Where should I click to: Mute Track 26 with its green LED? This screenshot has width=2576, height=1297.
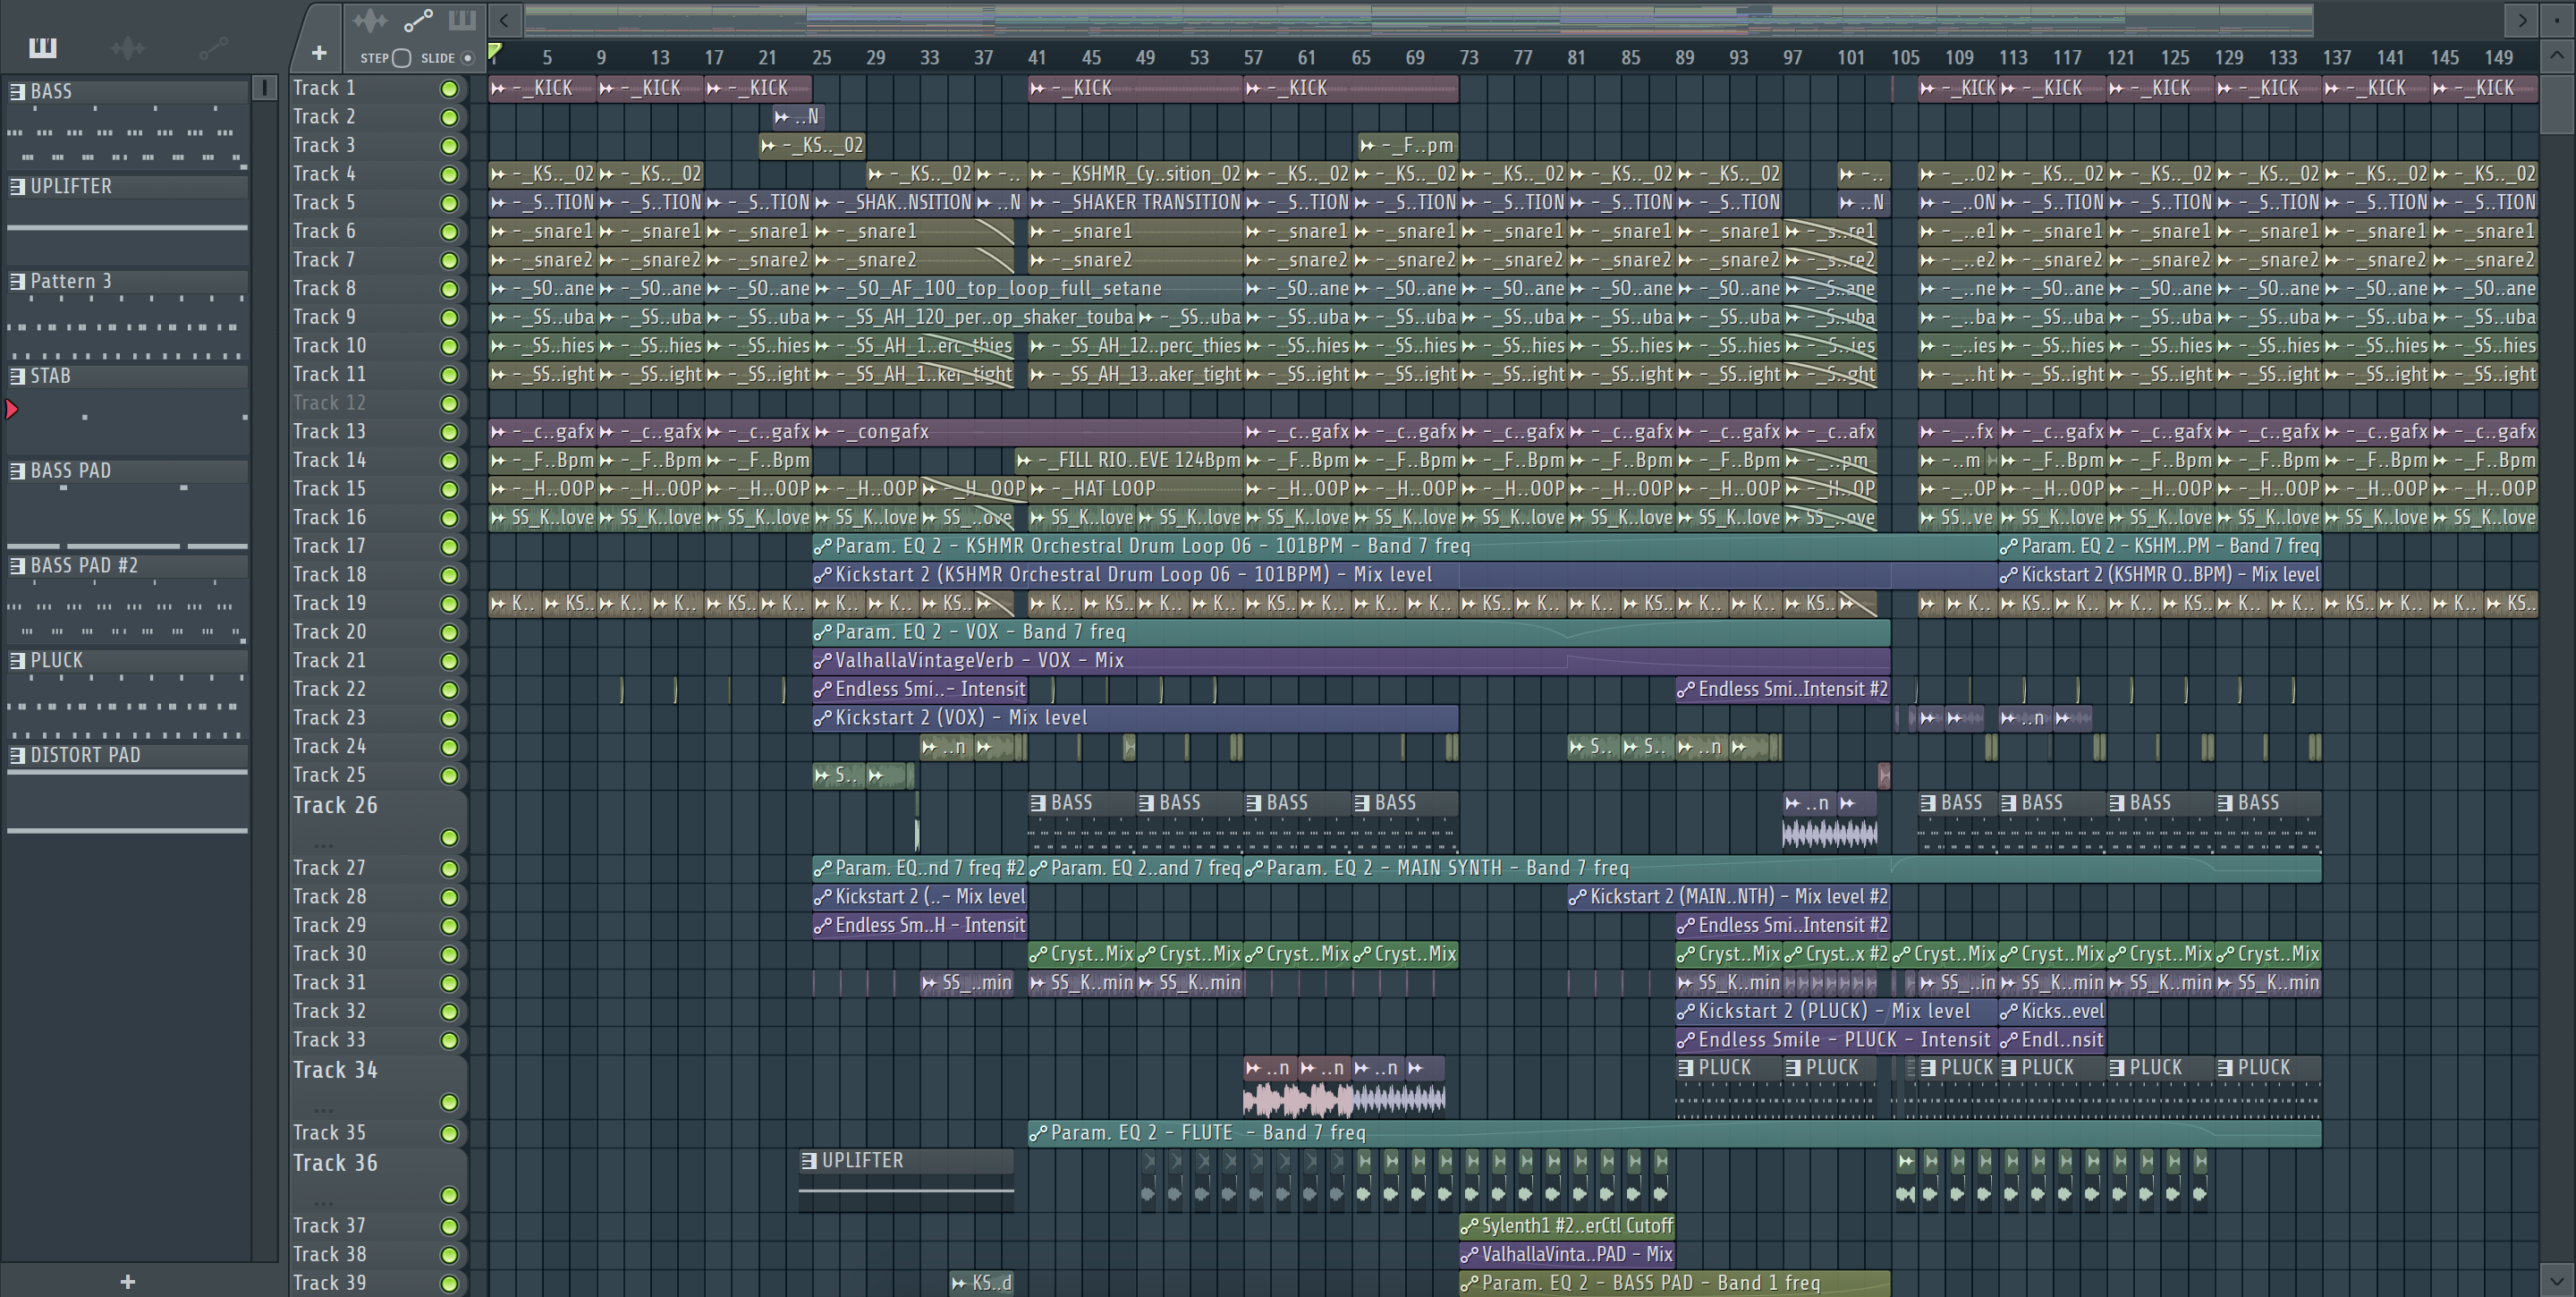pyautogui.click(x=450, y=838)
